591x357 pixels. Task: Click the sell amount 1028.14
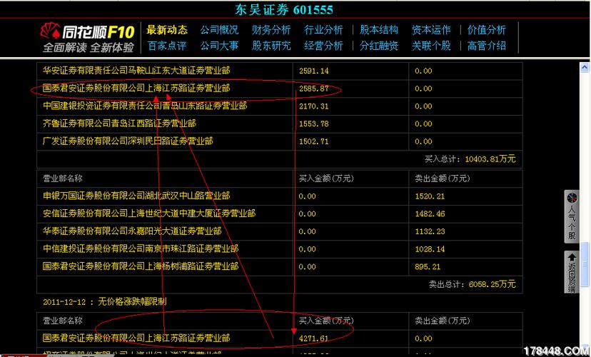coord(430,249)
